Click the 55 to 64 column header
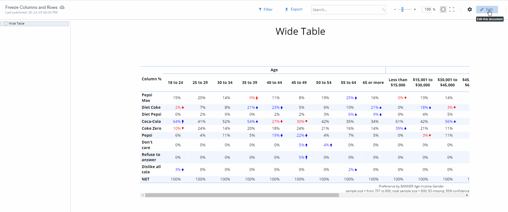Screen dimensions: 508x212 pyautogui.click(x=348, y=83)
